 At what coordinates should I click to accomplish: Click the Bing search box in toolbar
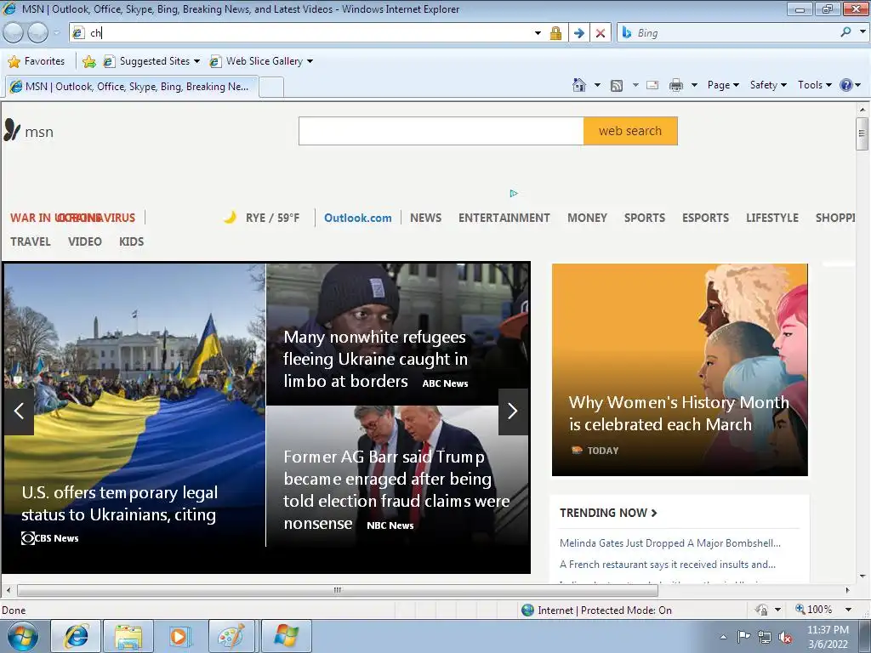(x=736, y=33)
